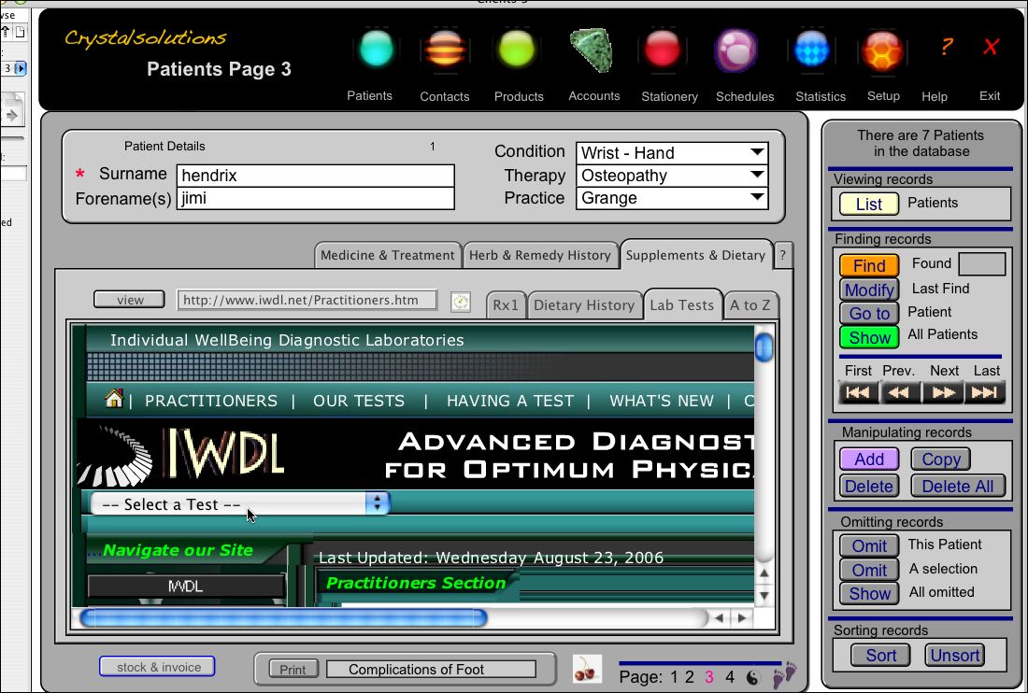Click the IWDL navigation button in sidebar

point(186,587)
